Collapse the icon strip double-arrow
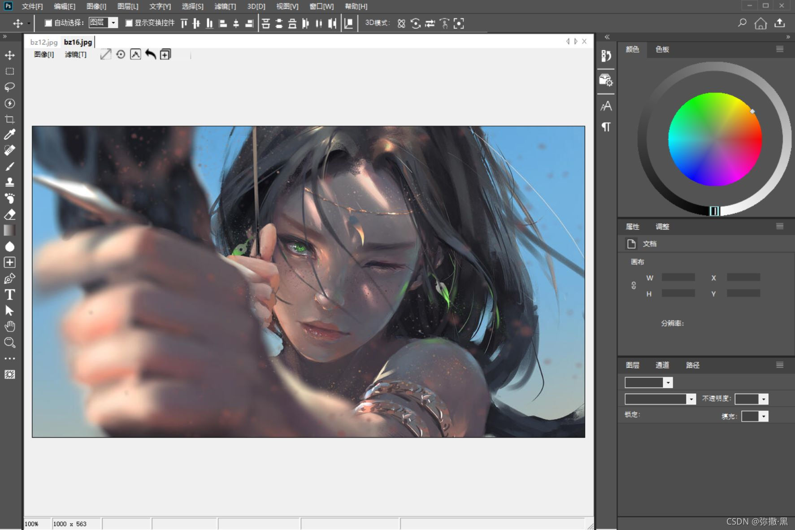Image resolution: width=795 pixels, height=530 pixels. point(607,37)
